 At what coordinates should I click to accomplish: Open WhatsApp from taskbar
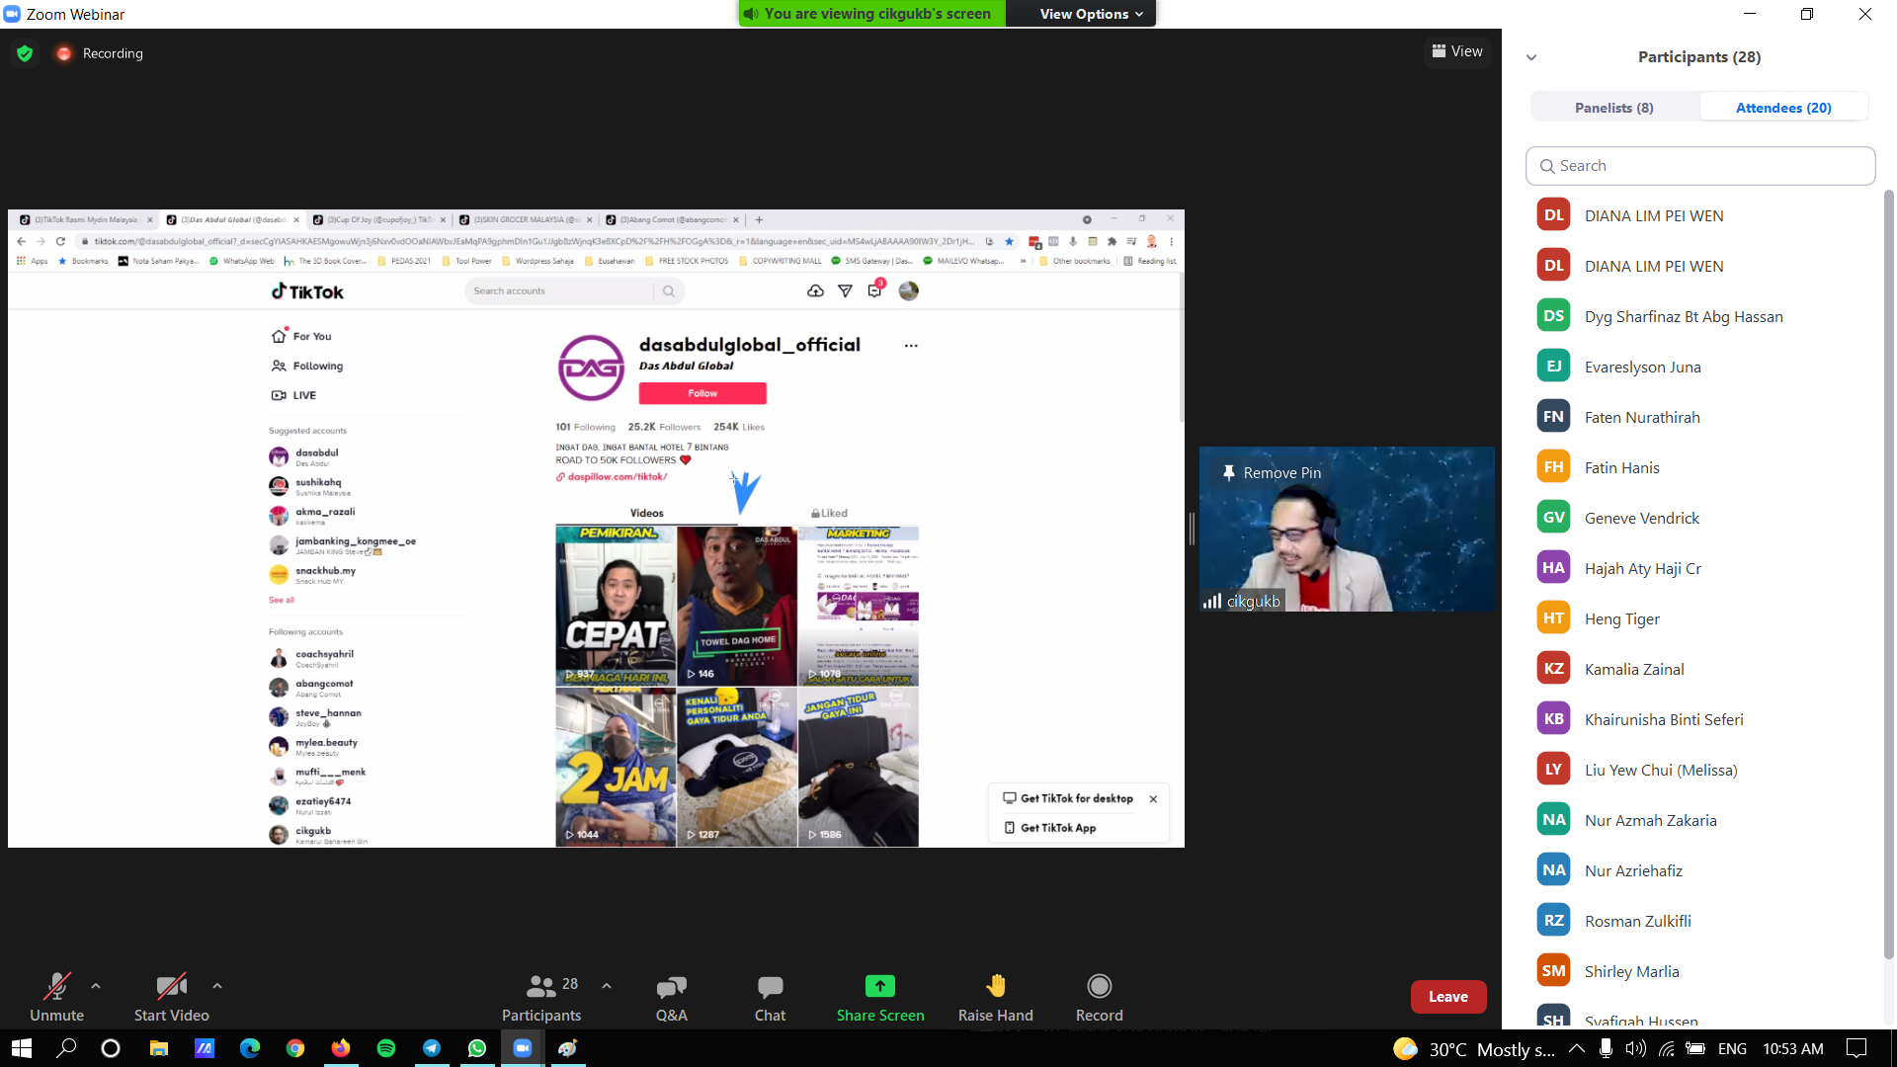click(x=477, y=1048)
